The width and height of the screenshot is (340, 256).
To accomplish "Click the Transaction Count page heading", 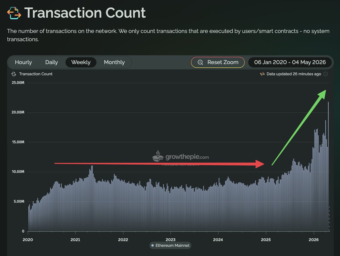I will pos(85,13).
